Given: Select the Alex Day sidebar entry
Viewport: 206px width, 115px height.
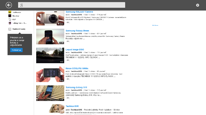Looking at the screenshot, I should [16, 16].
